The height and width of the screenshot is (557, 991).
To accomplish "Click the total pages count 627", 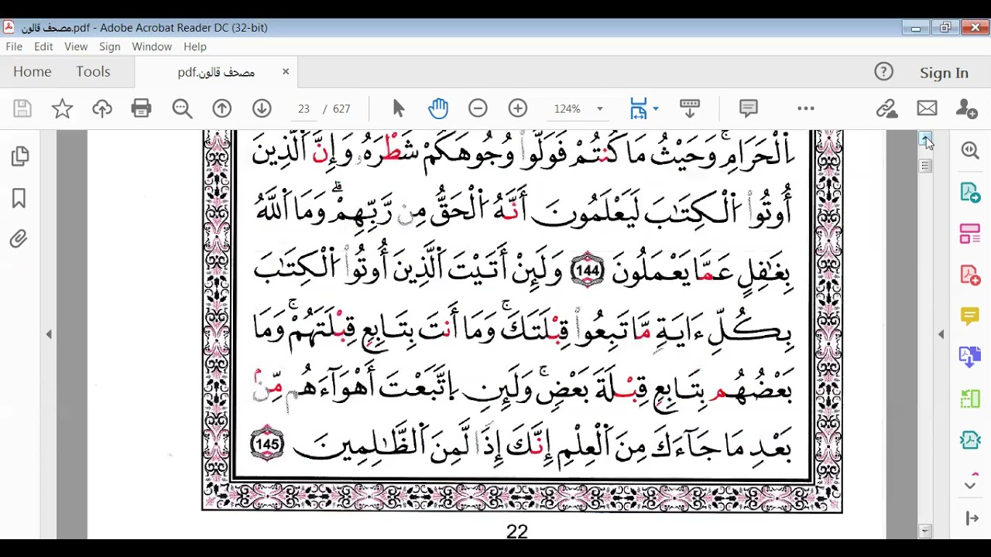I will pos(341,109).
